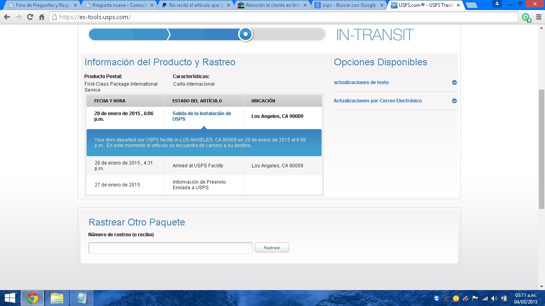Expand the 'actualizaciones de texto' option
This screenshot has width=545, height=306.
pos(454,82)
